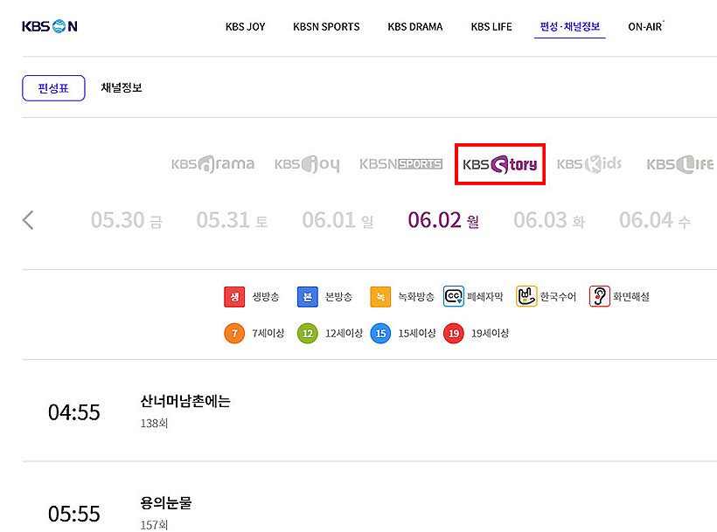Screen dimensions: 717x532
Task: Click the KBS Life channel logo icon
Action: pyautogui.click(x=680, y=163)
